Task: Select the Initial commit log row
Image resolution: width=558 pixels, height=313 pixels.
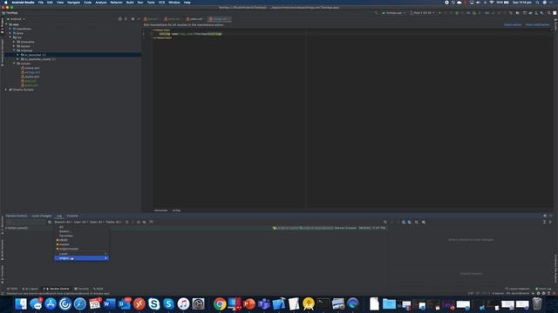Action: pyautogui.click(x=195, y=228)
